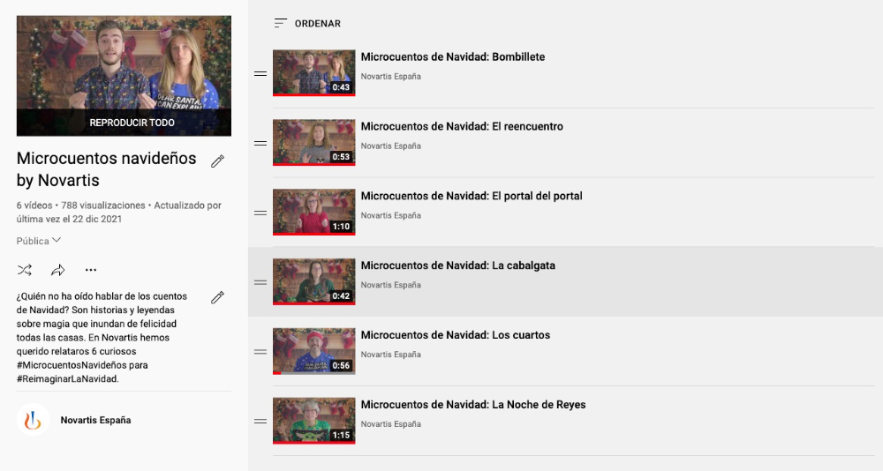Open the three-dot more options menu
The height and width of the screenshot is (471, 883).
tap(91, 270)
